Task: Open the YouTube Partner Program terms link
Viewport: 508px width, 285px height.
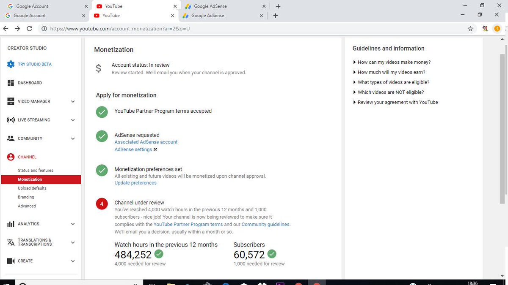Action: pyautogui.click(x=188, y=224)
